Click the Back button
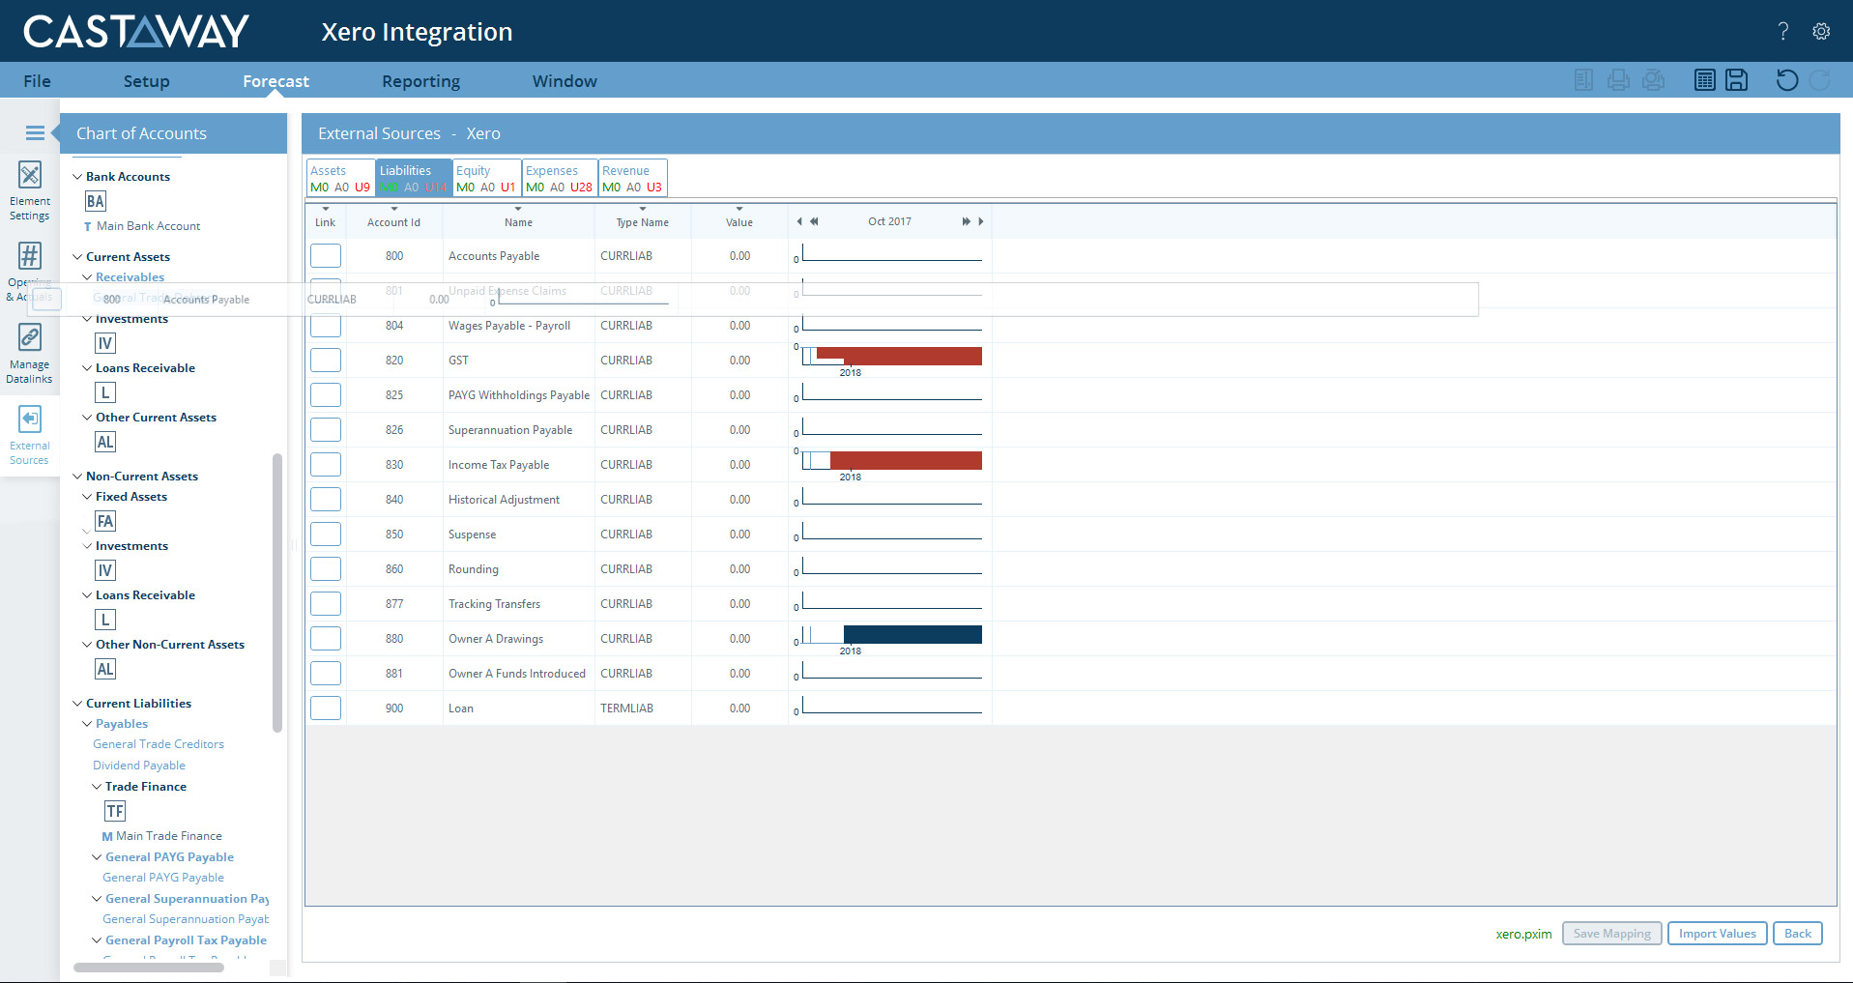This screenshot has width=1853, height=983. tap(1798, 934)
